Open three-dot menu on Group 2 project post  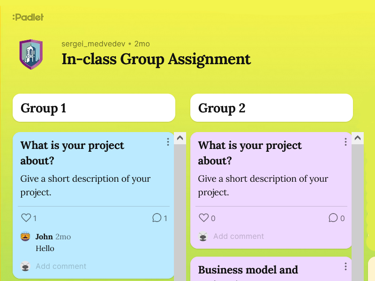tap(345, 142)
